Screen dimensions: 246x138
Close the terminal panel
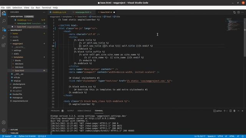coord(243,111)
